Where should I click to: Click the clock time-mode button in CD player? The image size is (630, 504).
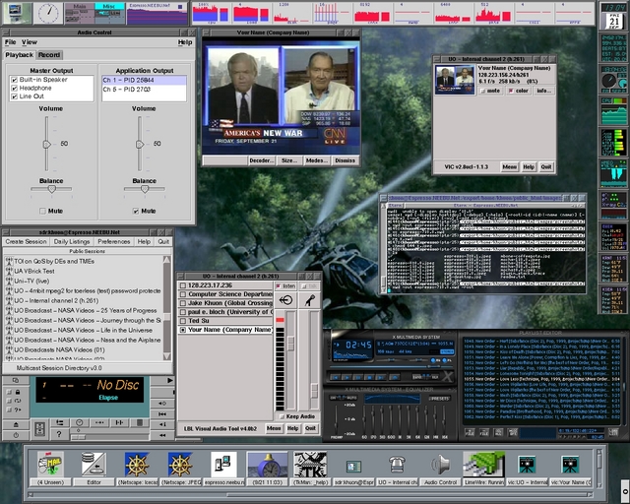click(x=80, y=422)
